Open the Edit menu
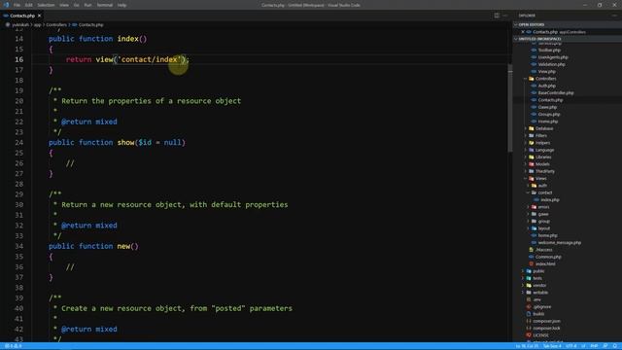 click(x=28, y=5)
